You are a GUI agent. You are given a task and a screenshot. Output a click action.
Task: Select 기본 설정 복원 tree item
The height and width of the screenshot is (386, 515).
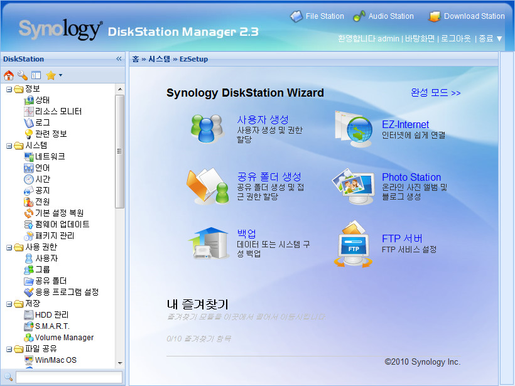[60, 213]
